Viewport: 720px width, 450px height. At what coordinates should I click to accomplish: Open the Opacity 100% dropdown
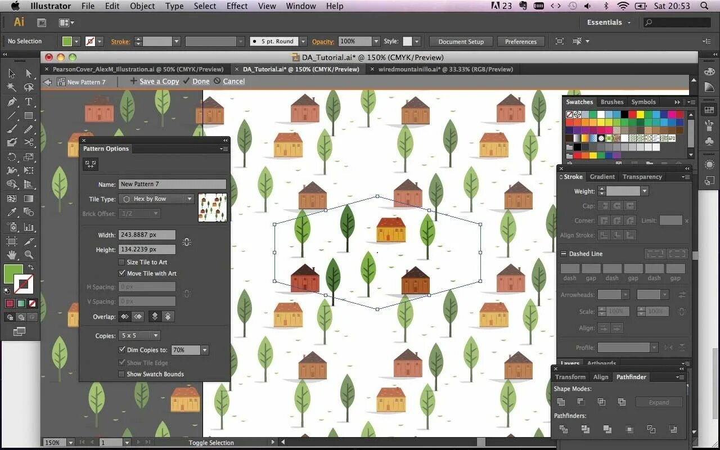coord(376,42)
